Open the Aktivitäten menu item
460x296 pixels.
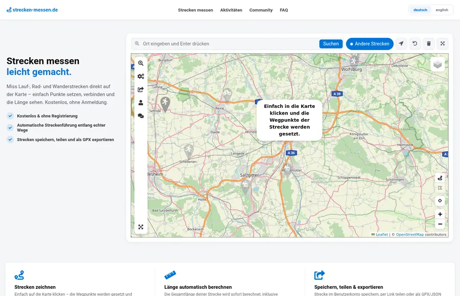point(231,10)
